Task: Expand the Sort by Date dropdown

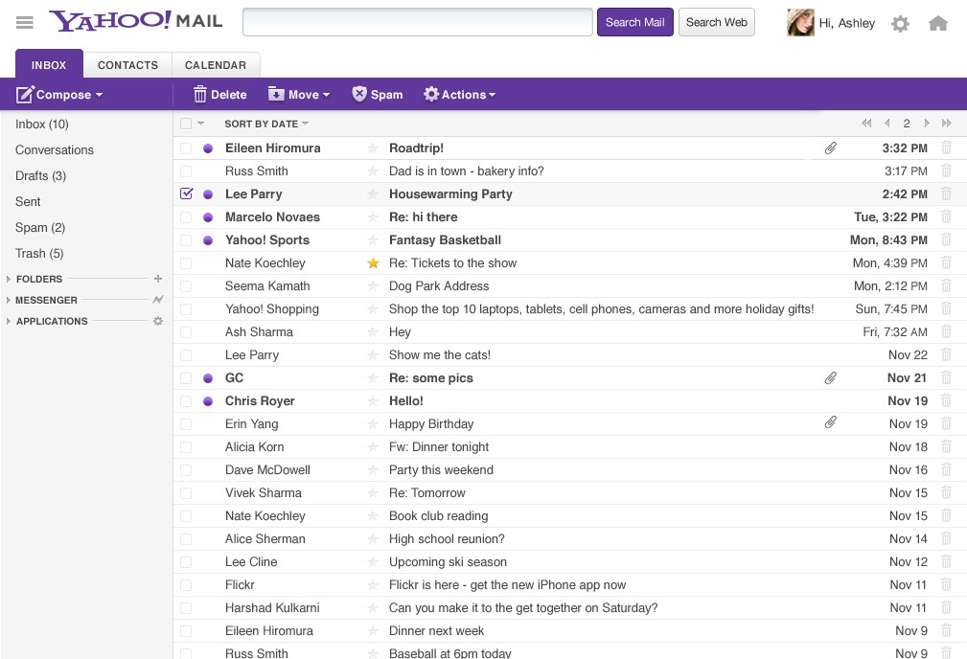Action: click(266, 124)
